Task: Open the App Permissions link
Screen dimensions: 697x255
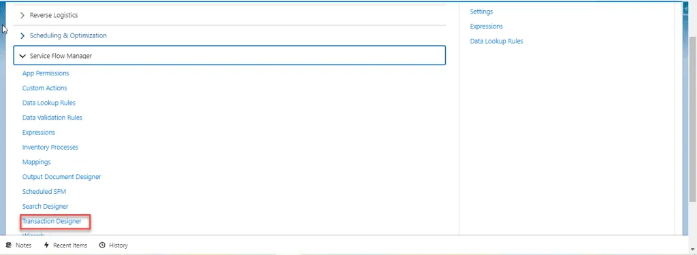Action: [x=46, y=73]
